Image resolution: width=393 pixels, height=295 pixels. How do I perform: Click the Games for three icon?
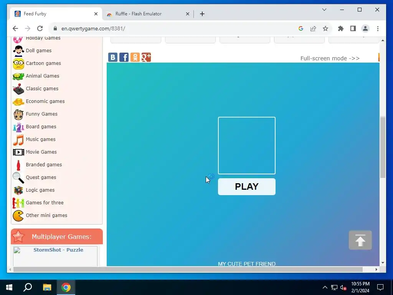point(18,203)
